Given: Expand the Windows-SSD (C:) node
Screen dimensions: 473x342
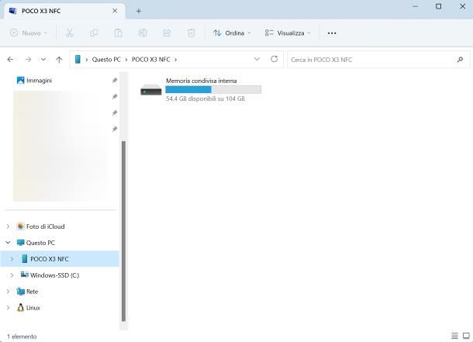Looking at the screenshot, I should pos(12,275).
